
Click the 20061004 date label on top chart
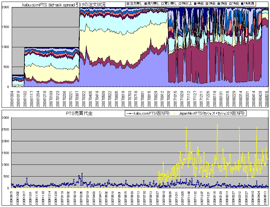click(13, 97)
